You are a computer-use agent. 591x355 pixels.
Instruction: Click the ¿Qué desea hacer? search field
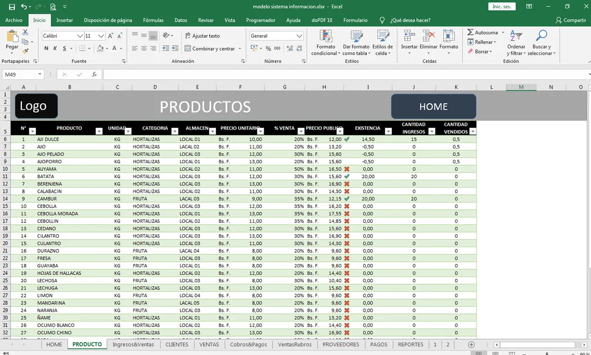(x=410, y=20)
